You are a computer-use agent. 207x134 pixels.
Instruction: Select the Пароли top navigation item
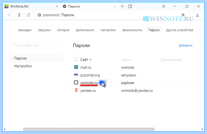(x=154, y=30)
